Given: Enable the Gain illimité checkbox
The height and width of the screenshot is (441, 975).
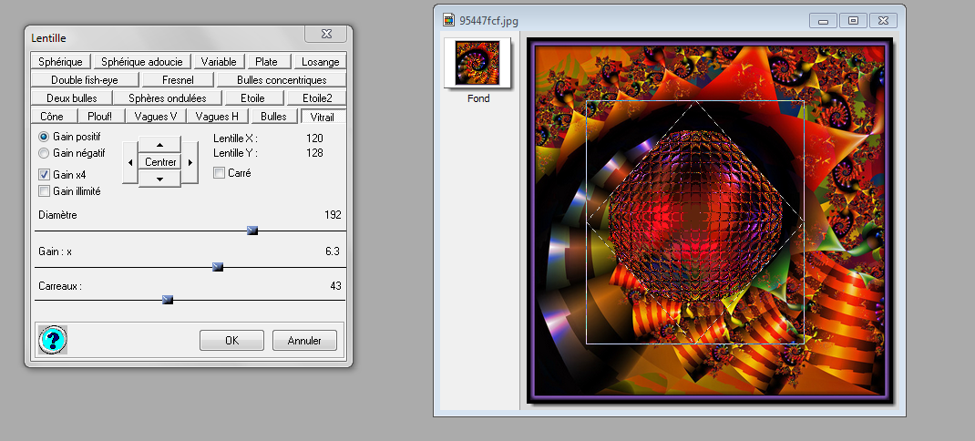Looking at the screenshot, I should click(x=44, y=191).
